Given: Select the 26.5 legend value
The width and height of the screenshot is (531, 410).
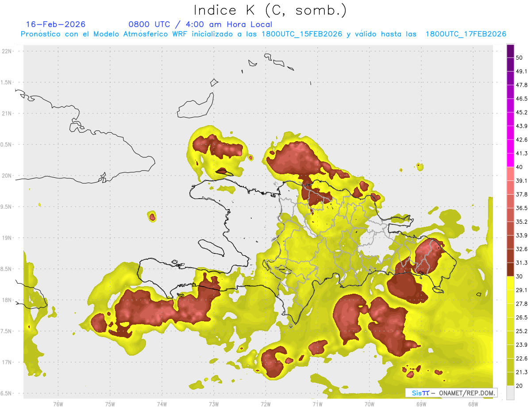Looking at the screenshot, I should 522,318.
